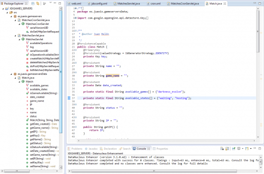Click the Properties tab icon
264x174 pixels.
tap(154, 149)
